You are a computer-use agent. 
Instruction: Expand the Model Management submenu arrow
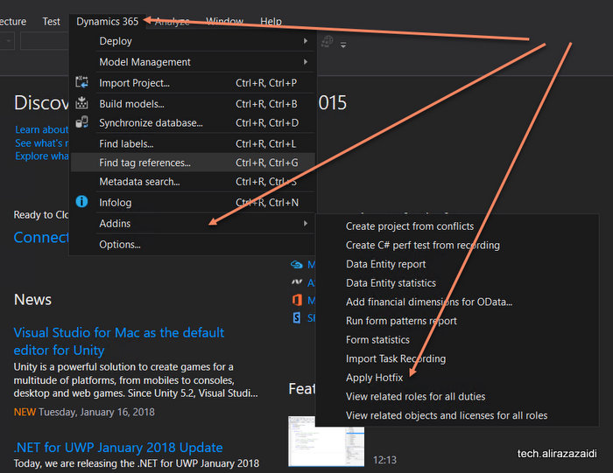coord(306,62)
